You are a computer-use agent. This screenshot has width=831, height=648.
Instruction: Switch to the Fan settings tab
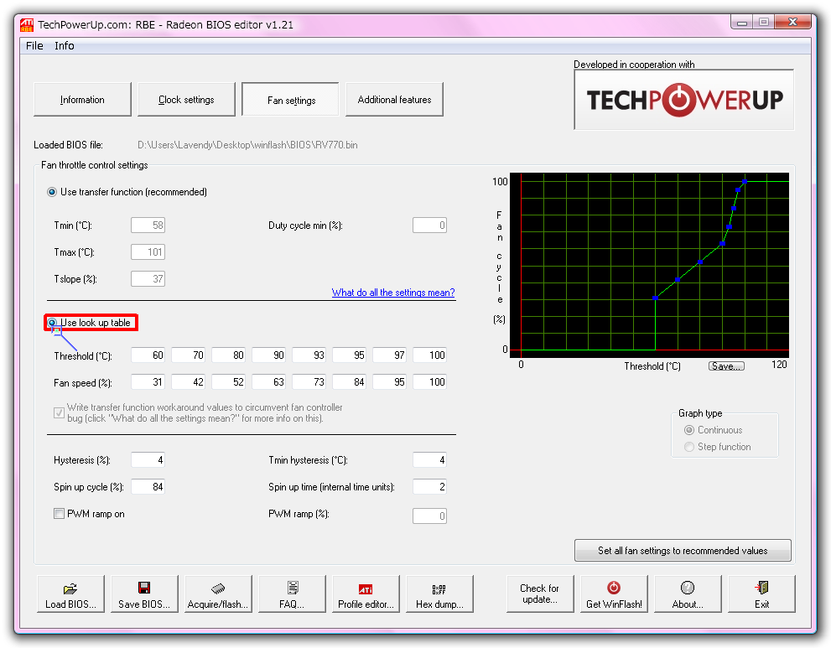(290, 100)
